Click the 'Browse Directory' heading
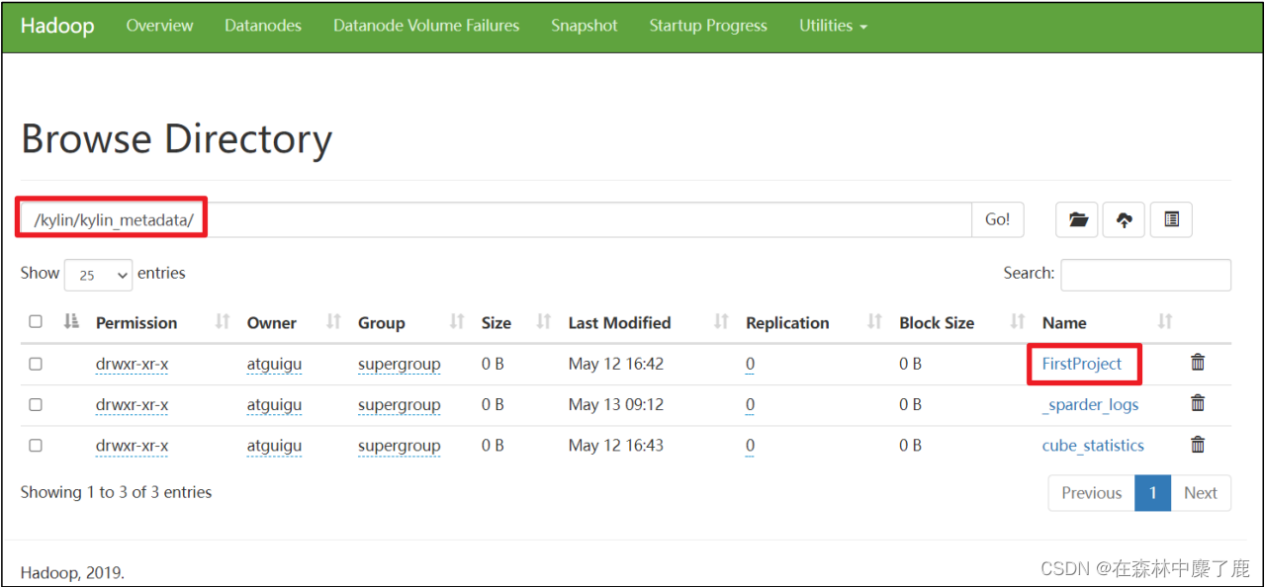The width and height of the screenshot is (1265, 587). point(176,139)
